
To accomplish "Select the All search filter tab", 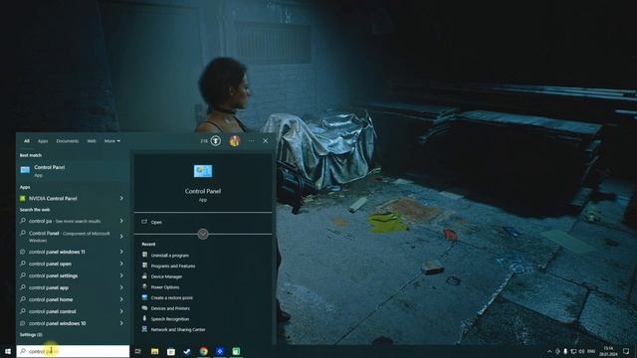I will click(27, 141).
